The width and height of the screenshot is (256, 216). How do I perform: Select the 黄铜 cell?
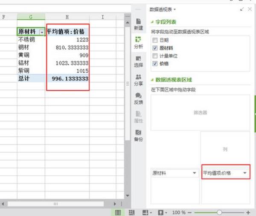[31, 55]
